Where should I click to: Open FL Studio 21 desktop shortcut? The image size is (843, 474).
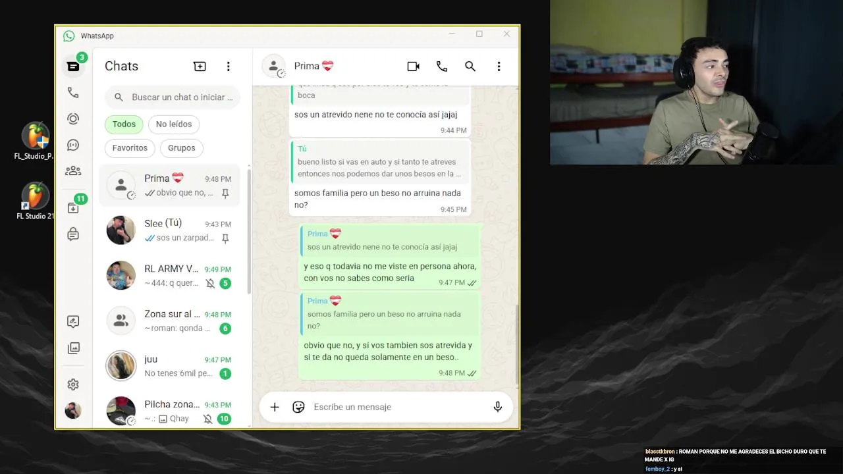(x=35, y=201)
